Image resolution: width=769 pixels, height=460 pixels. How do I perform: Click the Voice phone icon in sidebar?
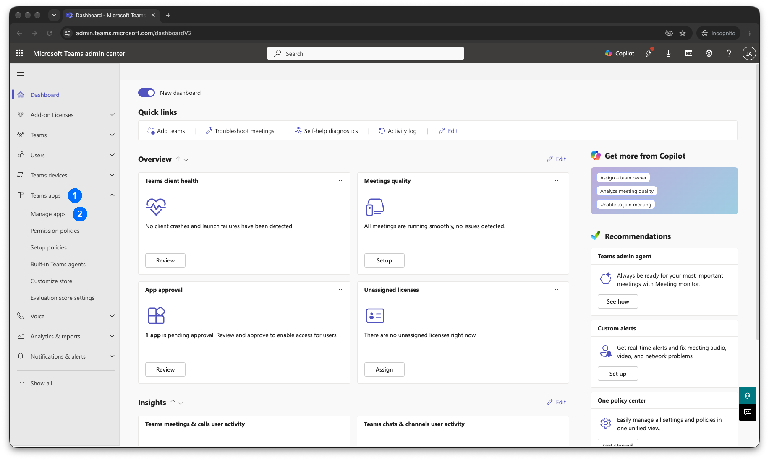pos(21,316)
